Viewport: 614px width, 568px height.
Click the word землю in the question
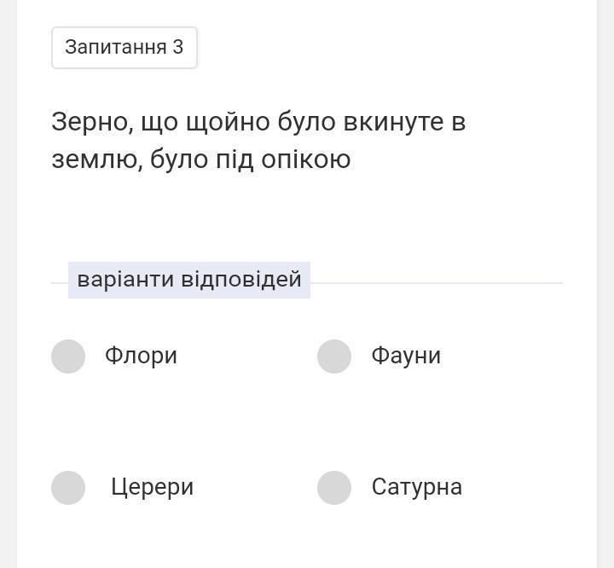click(x=96, y=160)
